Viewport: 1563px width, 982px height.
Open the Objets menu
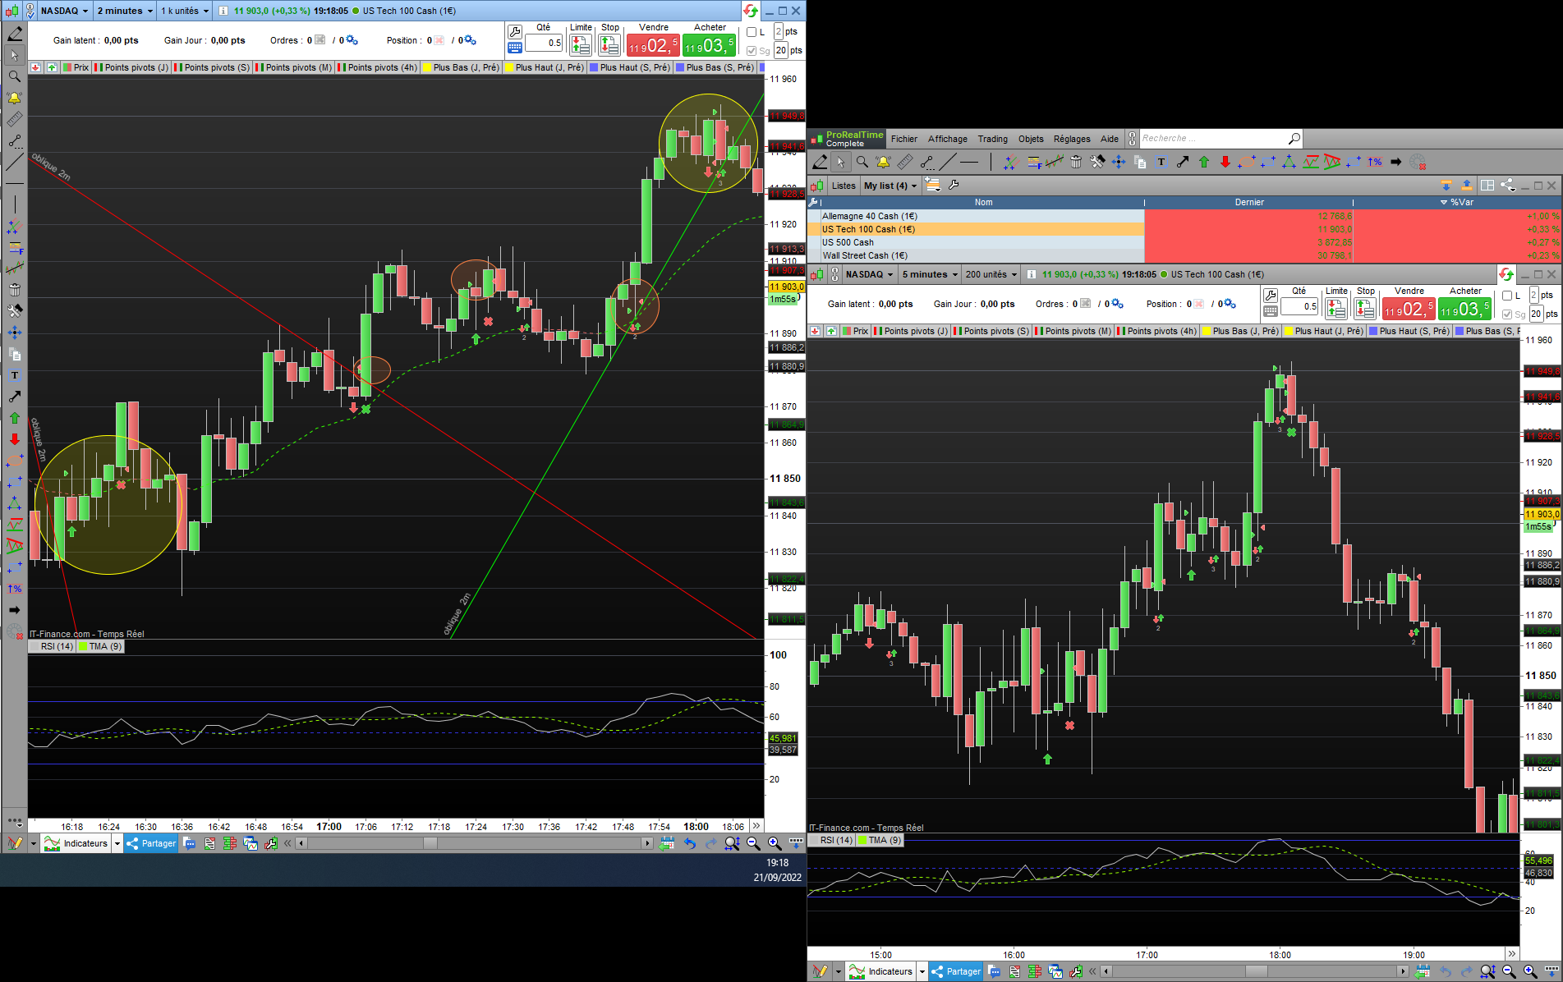click(1031, 139)
